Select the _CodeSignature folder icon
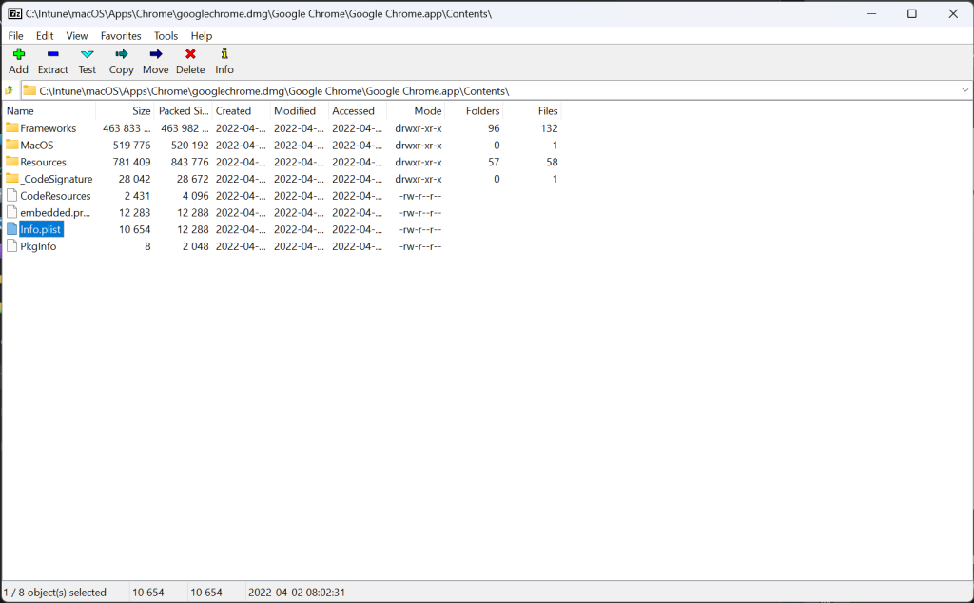974x603 pixels. 12,178
